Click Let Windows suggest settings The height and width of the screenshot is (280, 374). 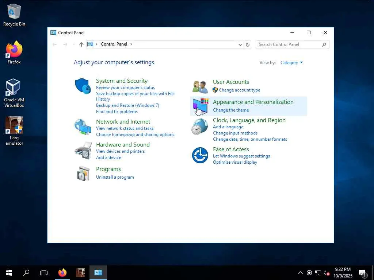241,156
